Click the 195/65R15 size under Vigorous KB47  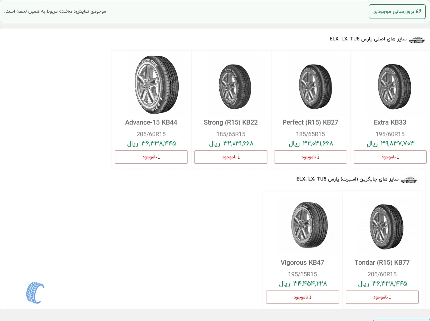[303, 274]
